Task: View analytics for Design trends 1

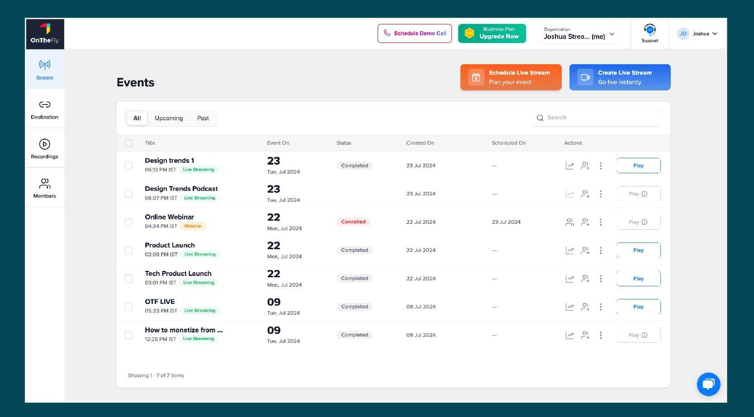Action: click(569, 166)
